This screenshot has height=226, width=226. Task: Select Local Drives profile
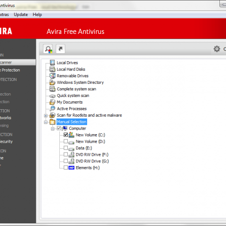coord(67,63)
